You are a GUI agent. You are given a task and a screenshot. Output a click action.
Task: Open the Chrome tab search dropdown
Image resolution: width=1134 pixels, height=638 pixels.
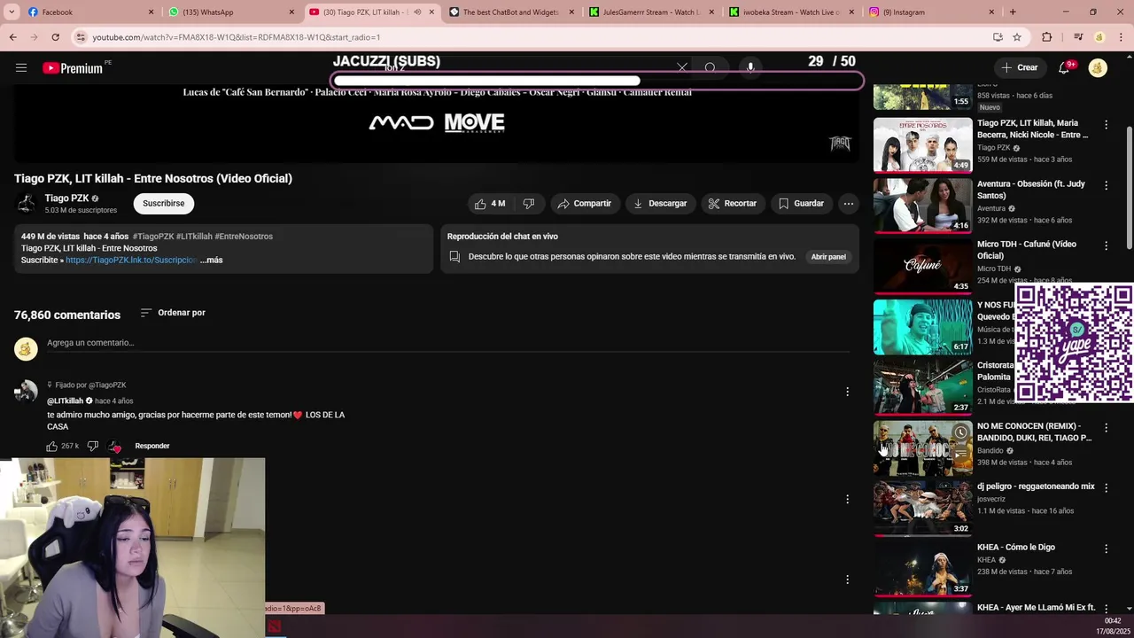(x=13, y=12)
